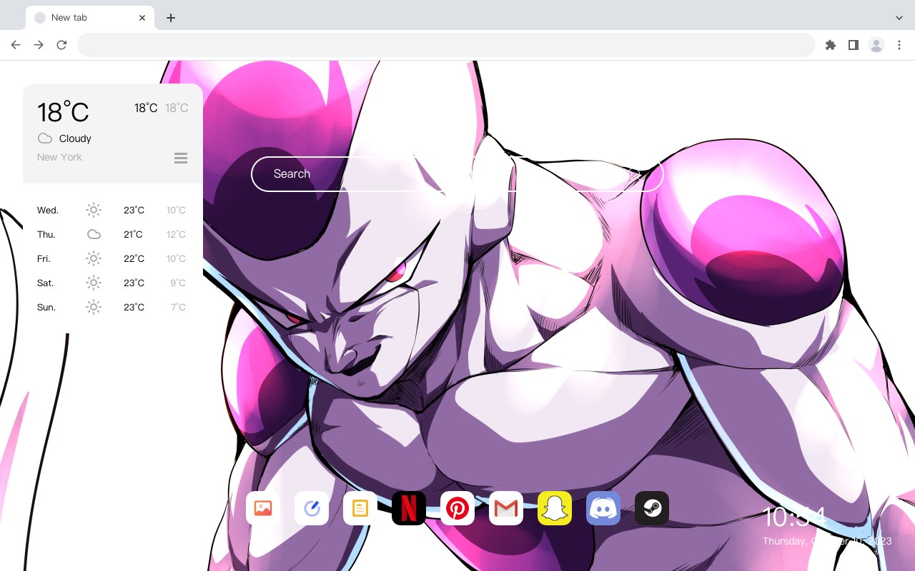Expand the tab search dropdown
Image resolution: width=915 pixels, height=571 pixels.
pyautogui.click(x=899, y=18)
